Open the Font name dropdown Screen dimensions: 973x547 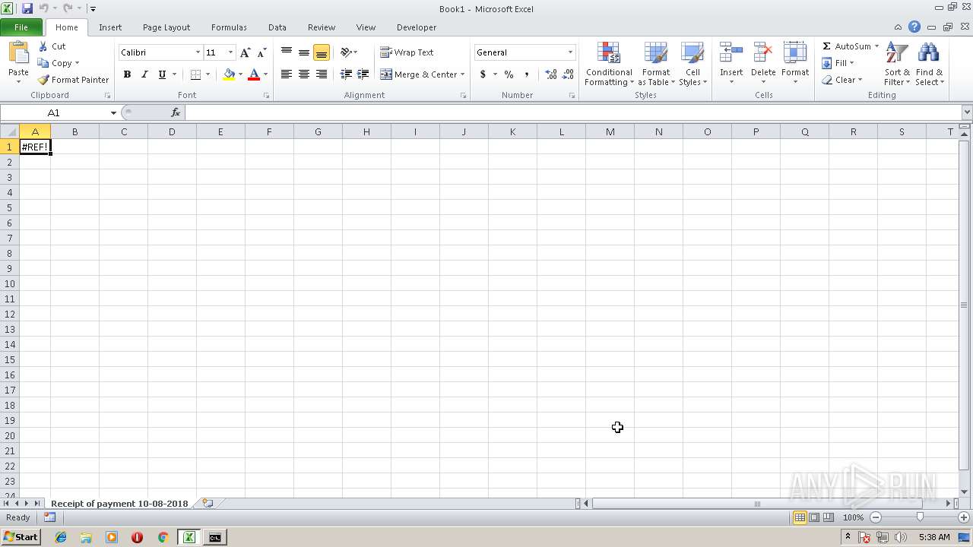198,52
